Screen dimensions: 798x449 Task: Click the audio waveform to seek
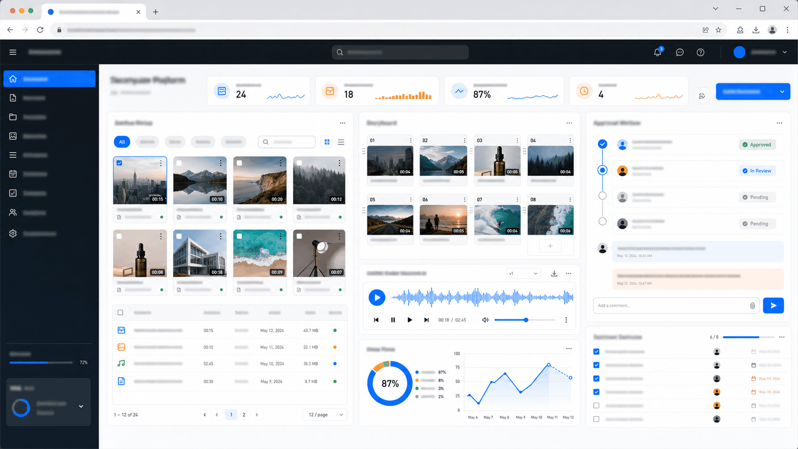point(482,297)
